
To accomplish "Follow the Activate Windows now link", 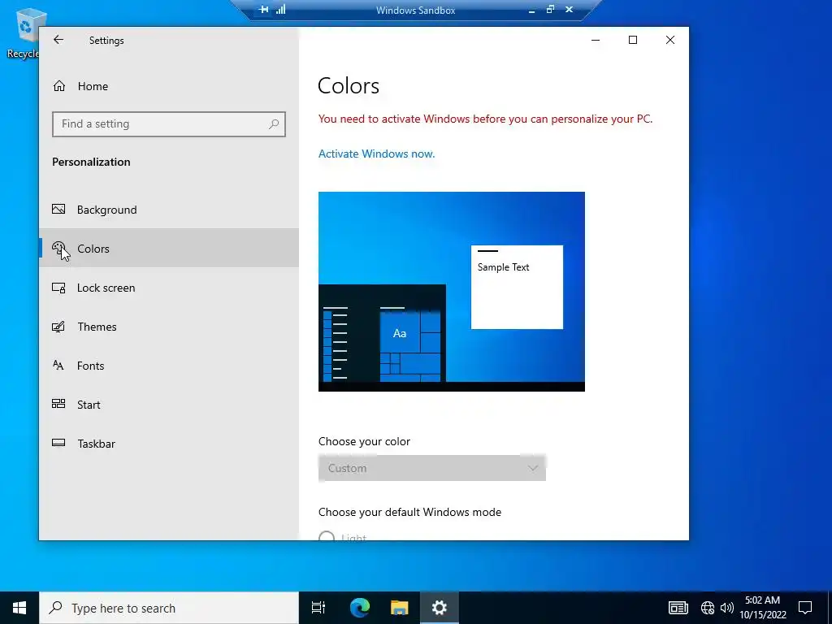I will point(376,154).
